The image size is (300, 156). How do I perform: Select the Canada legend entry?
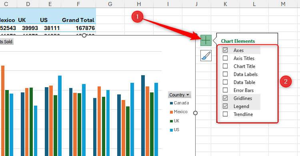pos(180,103)
